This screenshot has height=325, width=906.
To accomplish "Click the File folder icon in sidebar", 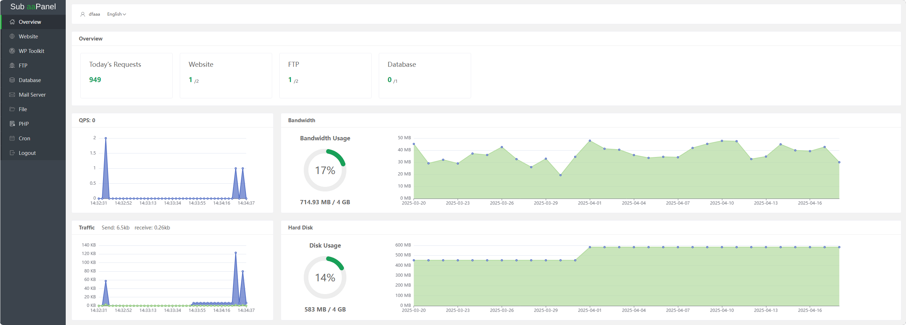I will pyautogui.click(x=12, y=109).
